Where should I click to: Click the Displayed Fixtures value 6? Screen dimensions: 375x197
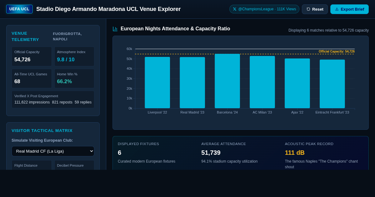[x=119, y=153]
